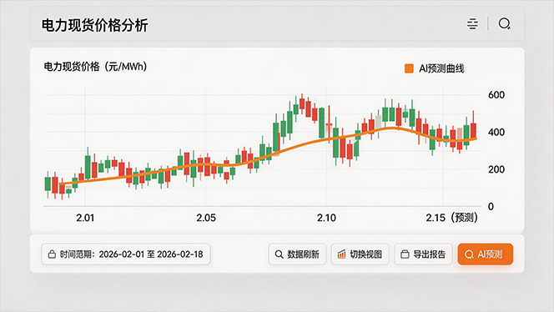Click the 数据刷新 button
554x312 pixels.
297,254
